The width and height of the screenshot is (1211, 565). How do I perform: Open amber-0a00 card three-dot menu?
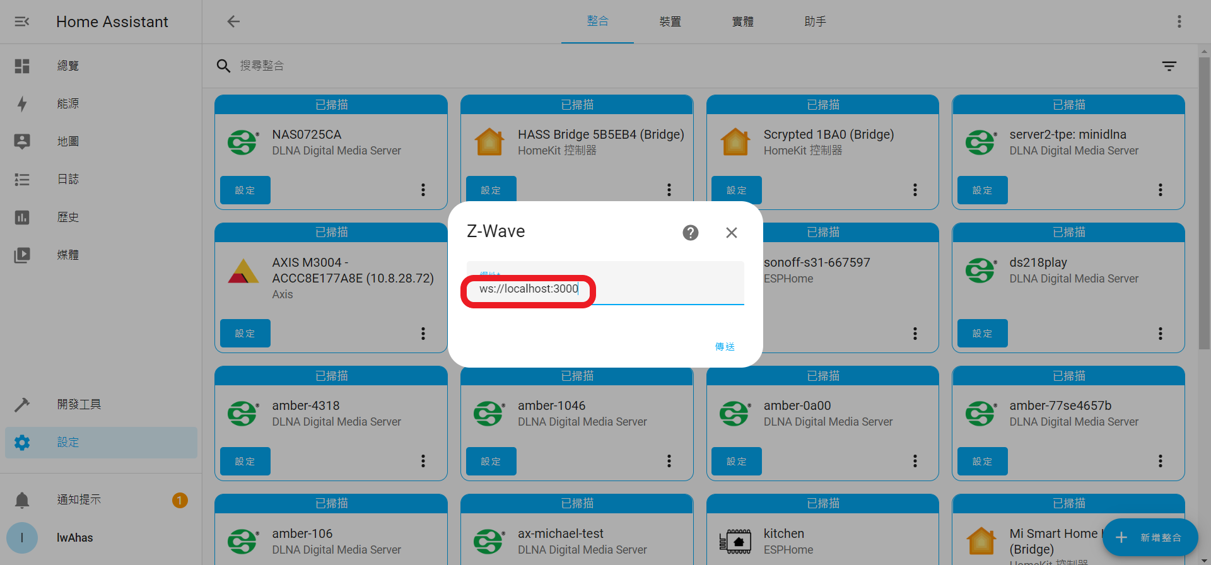(915, 461)
